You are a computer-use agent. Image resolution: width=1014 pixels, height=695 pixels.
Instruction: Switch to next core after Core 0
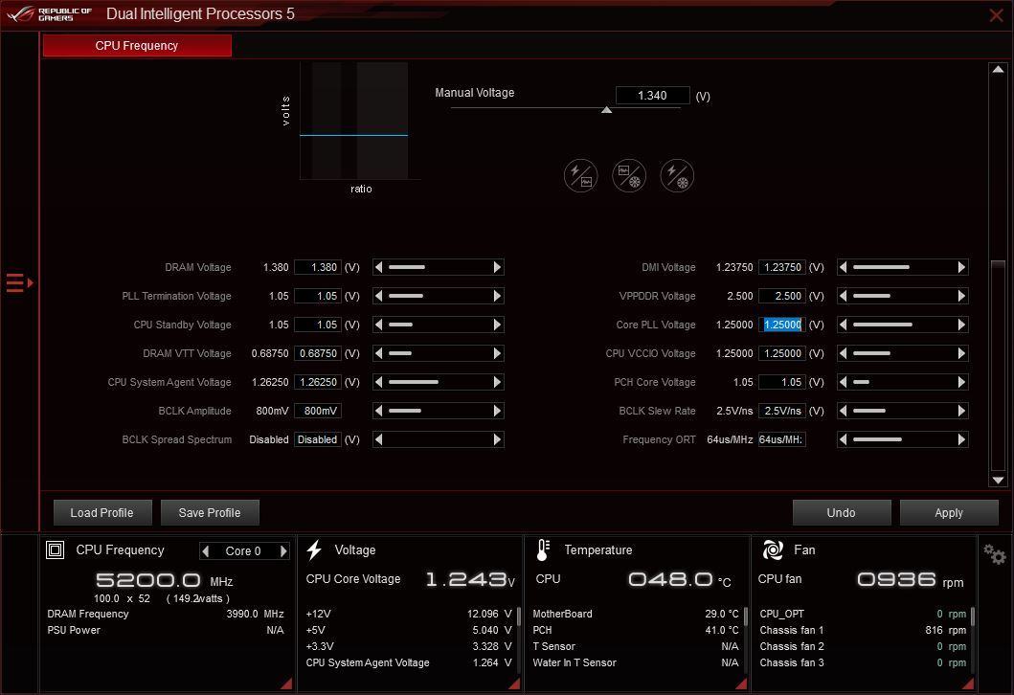coord(283,550)
